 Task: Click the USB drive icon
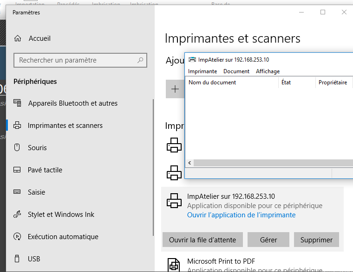[18, 259]
